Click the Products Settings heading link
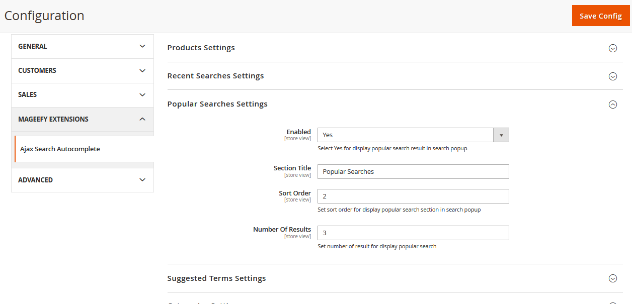The image size is (632, 304). pyautogui.click(x=201, y=48)
